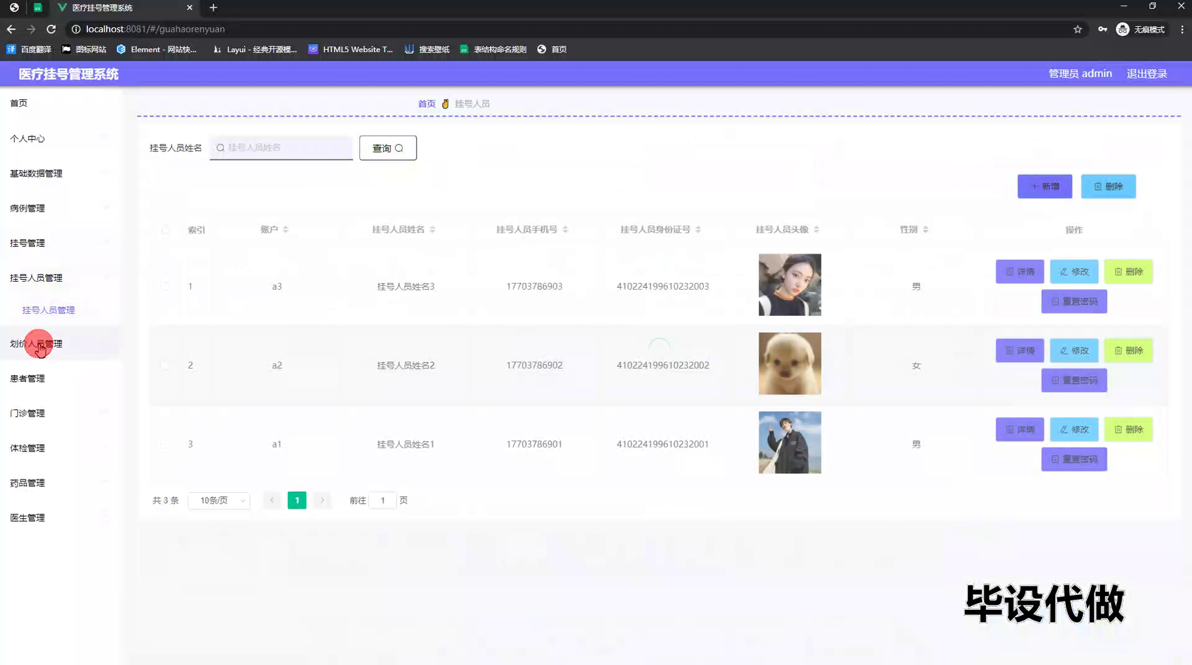Viewport: 1192px width, 665px height.
Task: Open the Chrome three-dot menu
Action: point(1182,29)
